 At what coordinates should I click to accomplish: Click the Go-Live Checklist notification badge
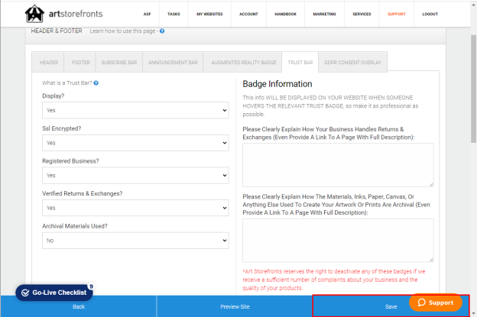(91, 286)
